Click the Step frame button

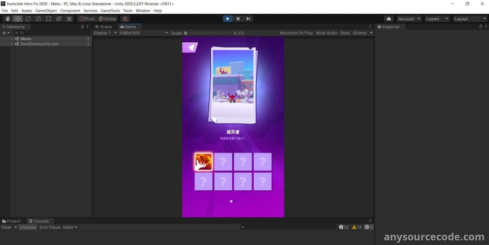(248, 19)
